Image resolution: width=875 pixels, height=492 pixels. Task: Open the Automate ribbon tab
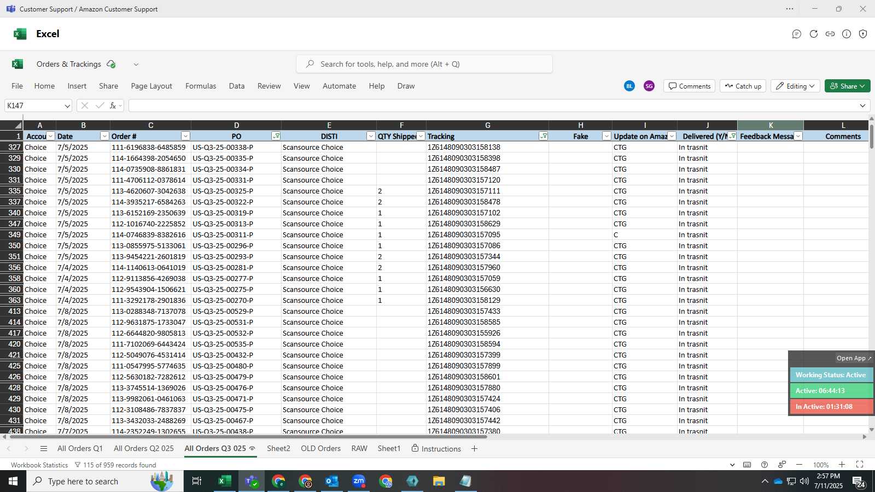click(339, 86)
